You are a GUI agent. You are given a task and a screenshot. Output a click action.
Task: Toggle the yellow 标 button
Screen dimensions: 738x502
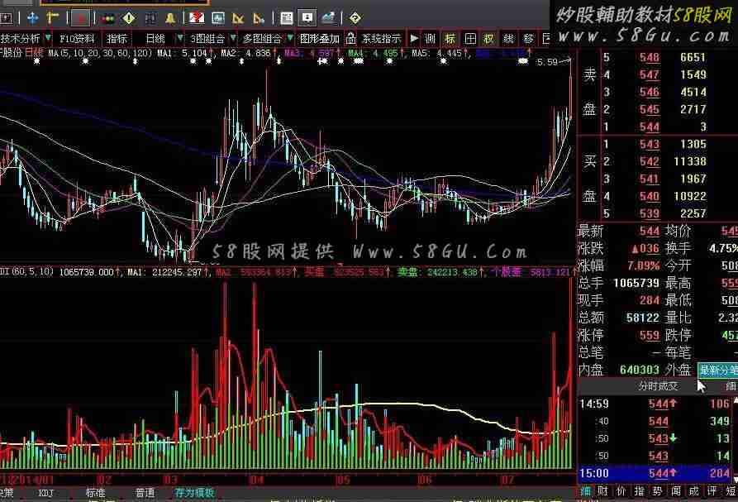[450, 39]
